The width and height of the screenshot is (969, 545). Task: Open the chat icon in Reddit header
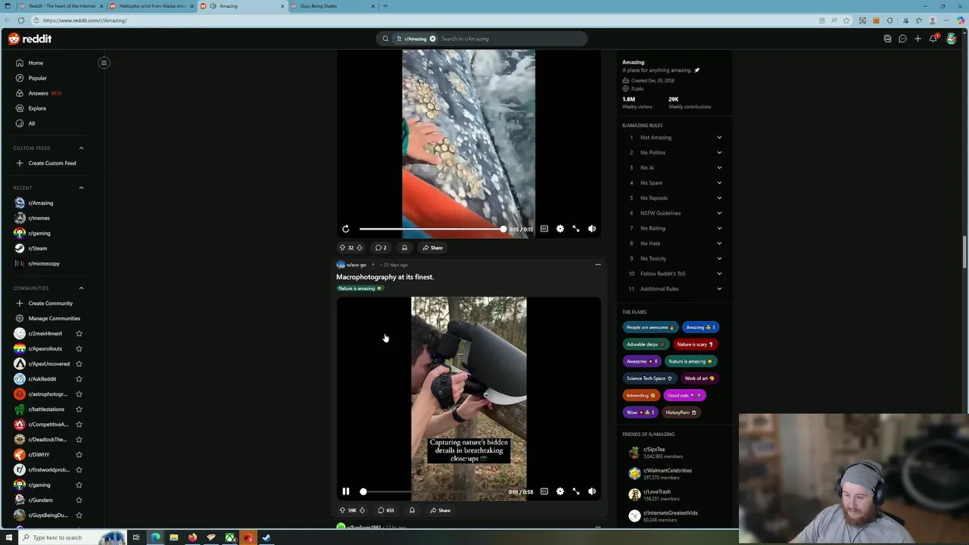[x=902, y=39]
